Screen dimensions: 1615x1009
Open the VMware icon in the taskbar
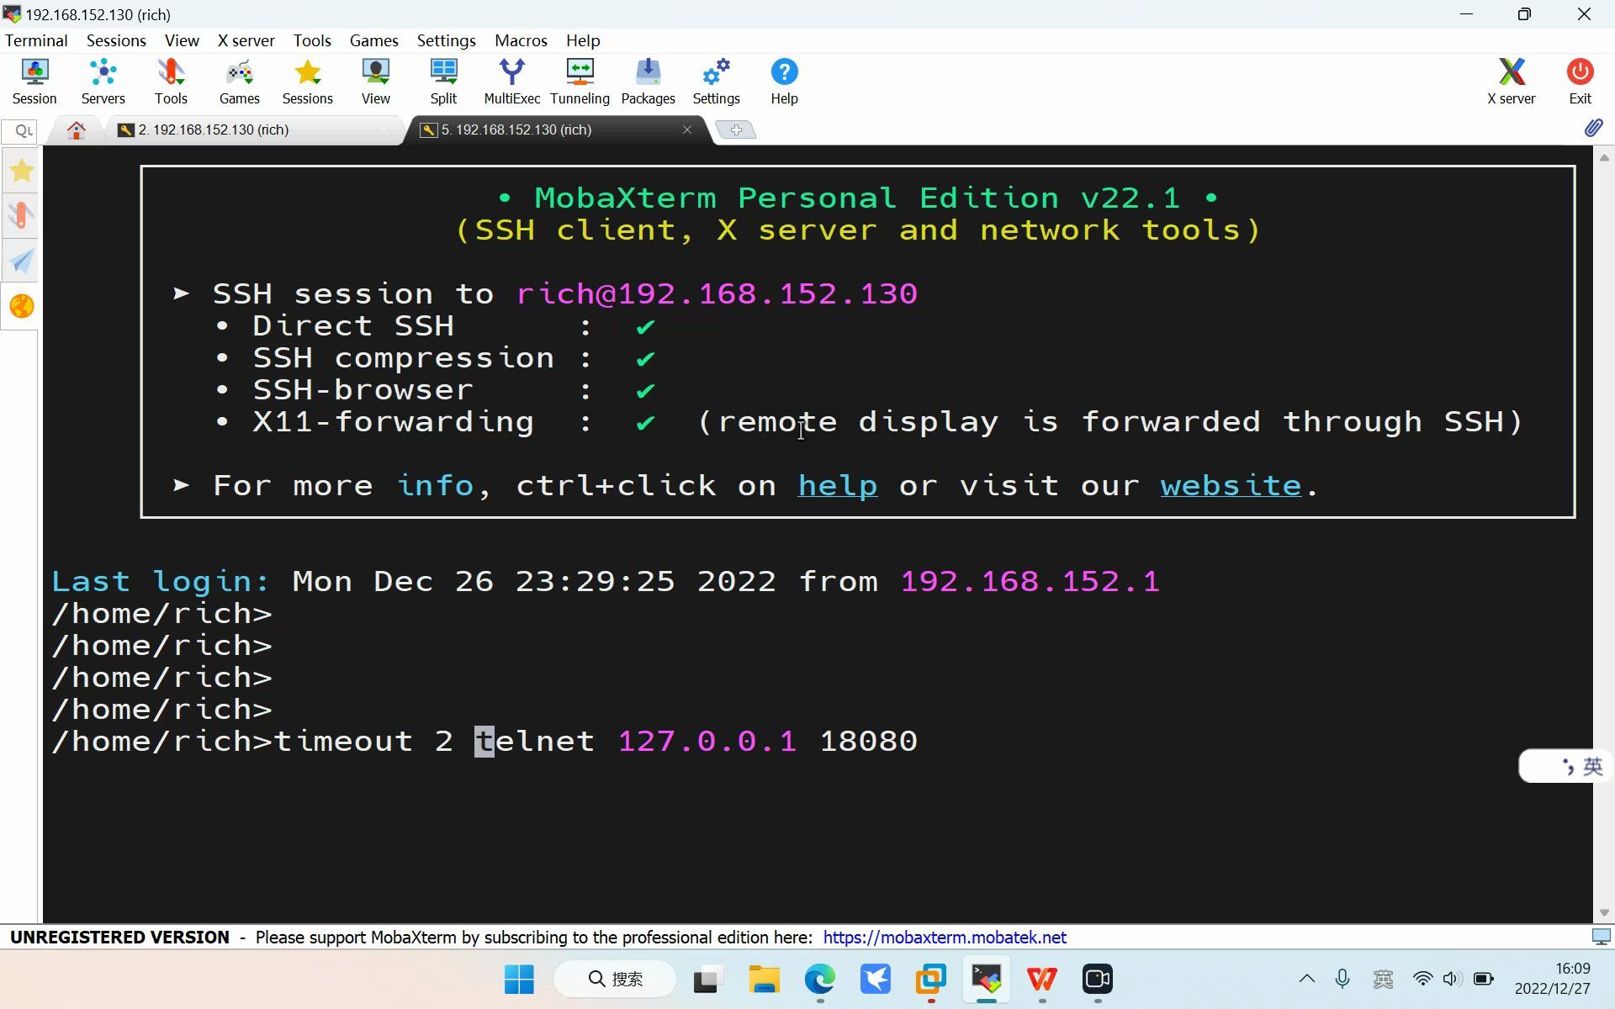coord(930,979)
